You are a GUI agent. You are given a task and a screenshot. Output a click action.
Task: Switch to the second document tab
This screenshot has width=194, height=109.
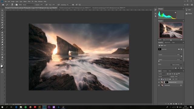(x=75, y=8)
